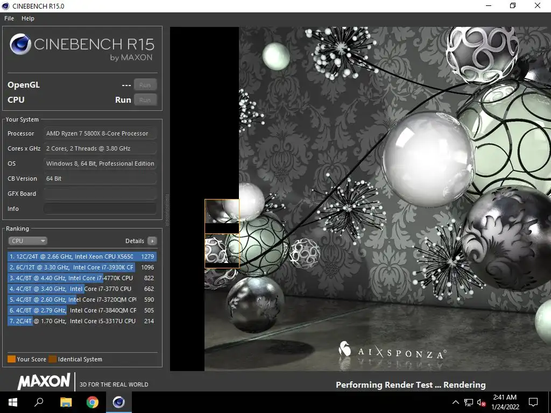Image resolution: width=551 pixels, height=413 pixels.
Task: Click the Cores x GHz field
Action: coord(100,148)
